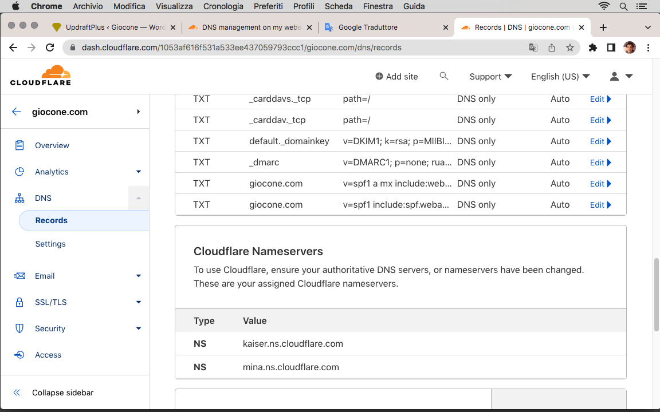
Task: Click the DNS network icon
Action: [x=19, y=198]
